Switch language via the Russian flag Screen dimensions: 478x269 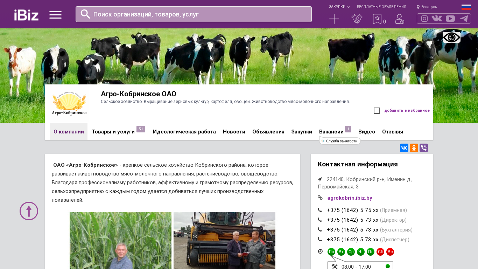pyautogui.click(x=466, y=7)
